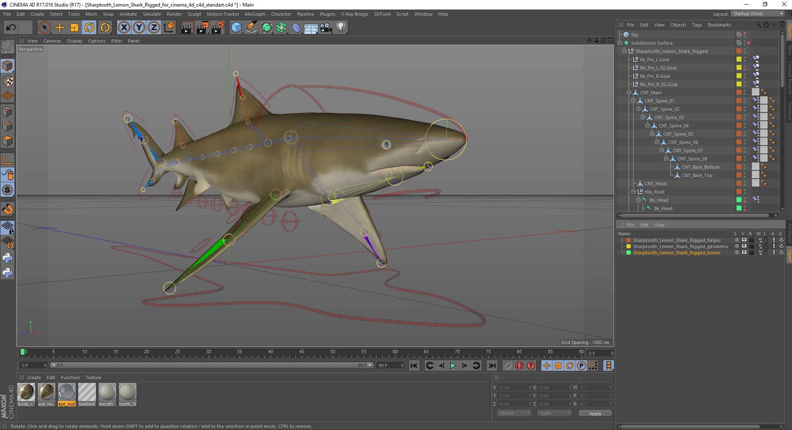The height and width of the screenshot is (430, 792).
Task: Open the Texture menu in Material Manager
Action: [x=93, y=377]
